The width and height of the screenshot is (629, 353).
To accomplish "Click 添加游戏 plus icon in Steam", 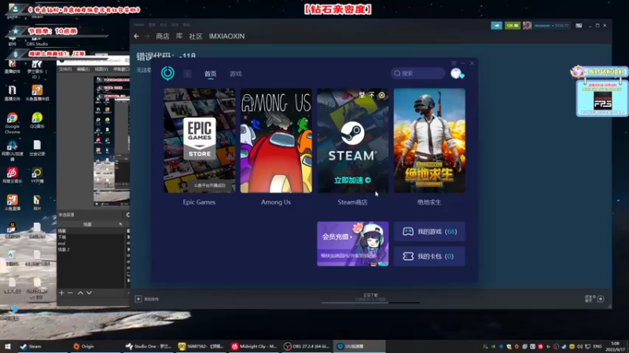I will [x=138, y=299].
